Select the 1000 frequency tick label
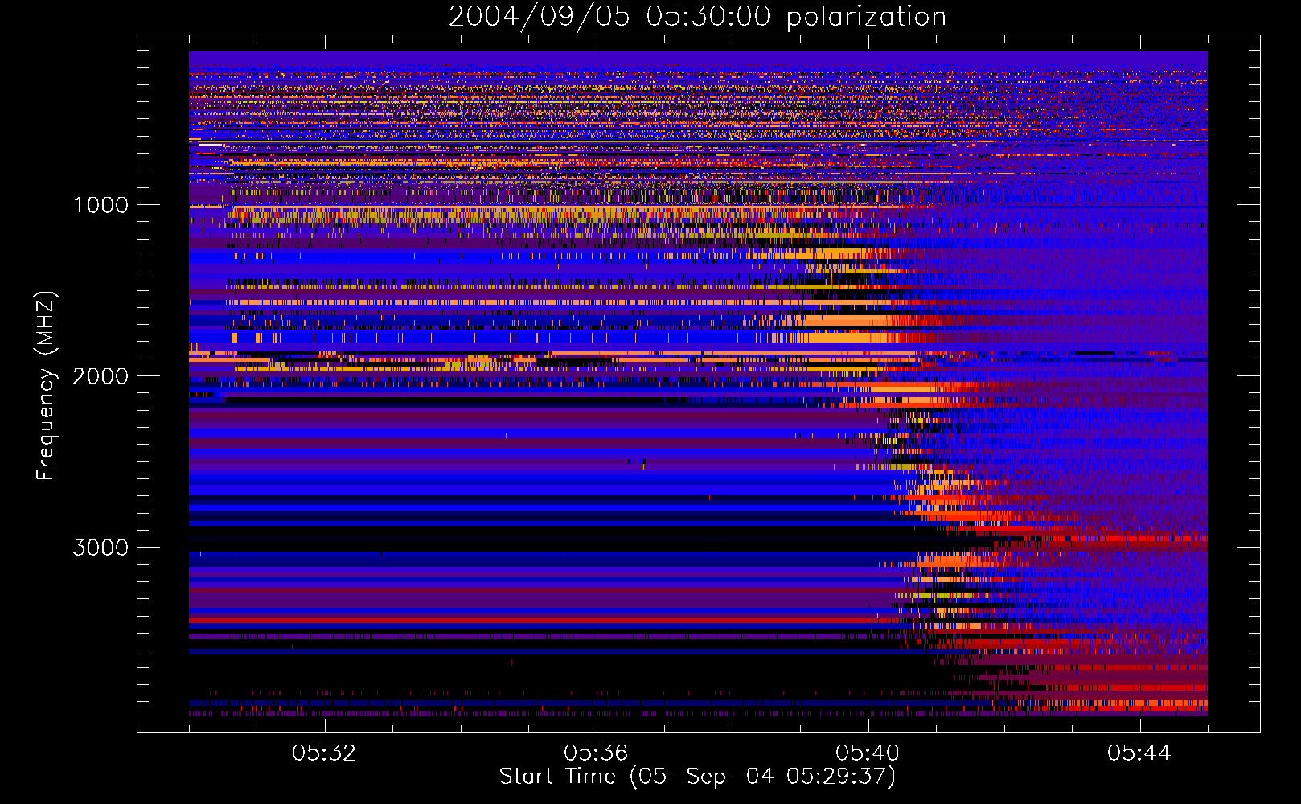The width and height of the screenshot is (1301, 804). (x=101, y=205)
